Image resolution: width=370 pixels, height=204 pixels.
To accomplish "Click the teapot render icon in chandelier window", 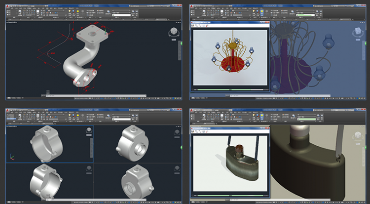I will point(293,11).
